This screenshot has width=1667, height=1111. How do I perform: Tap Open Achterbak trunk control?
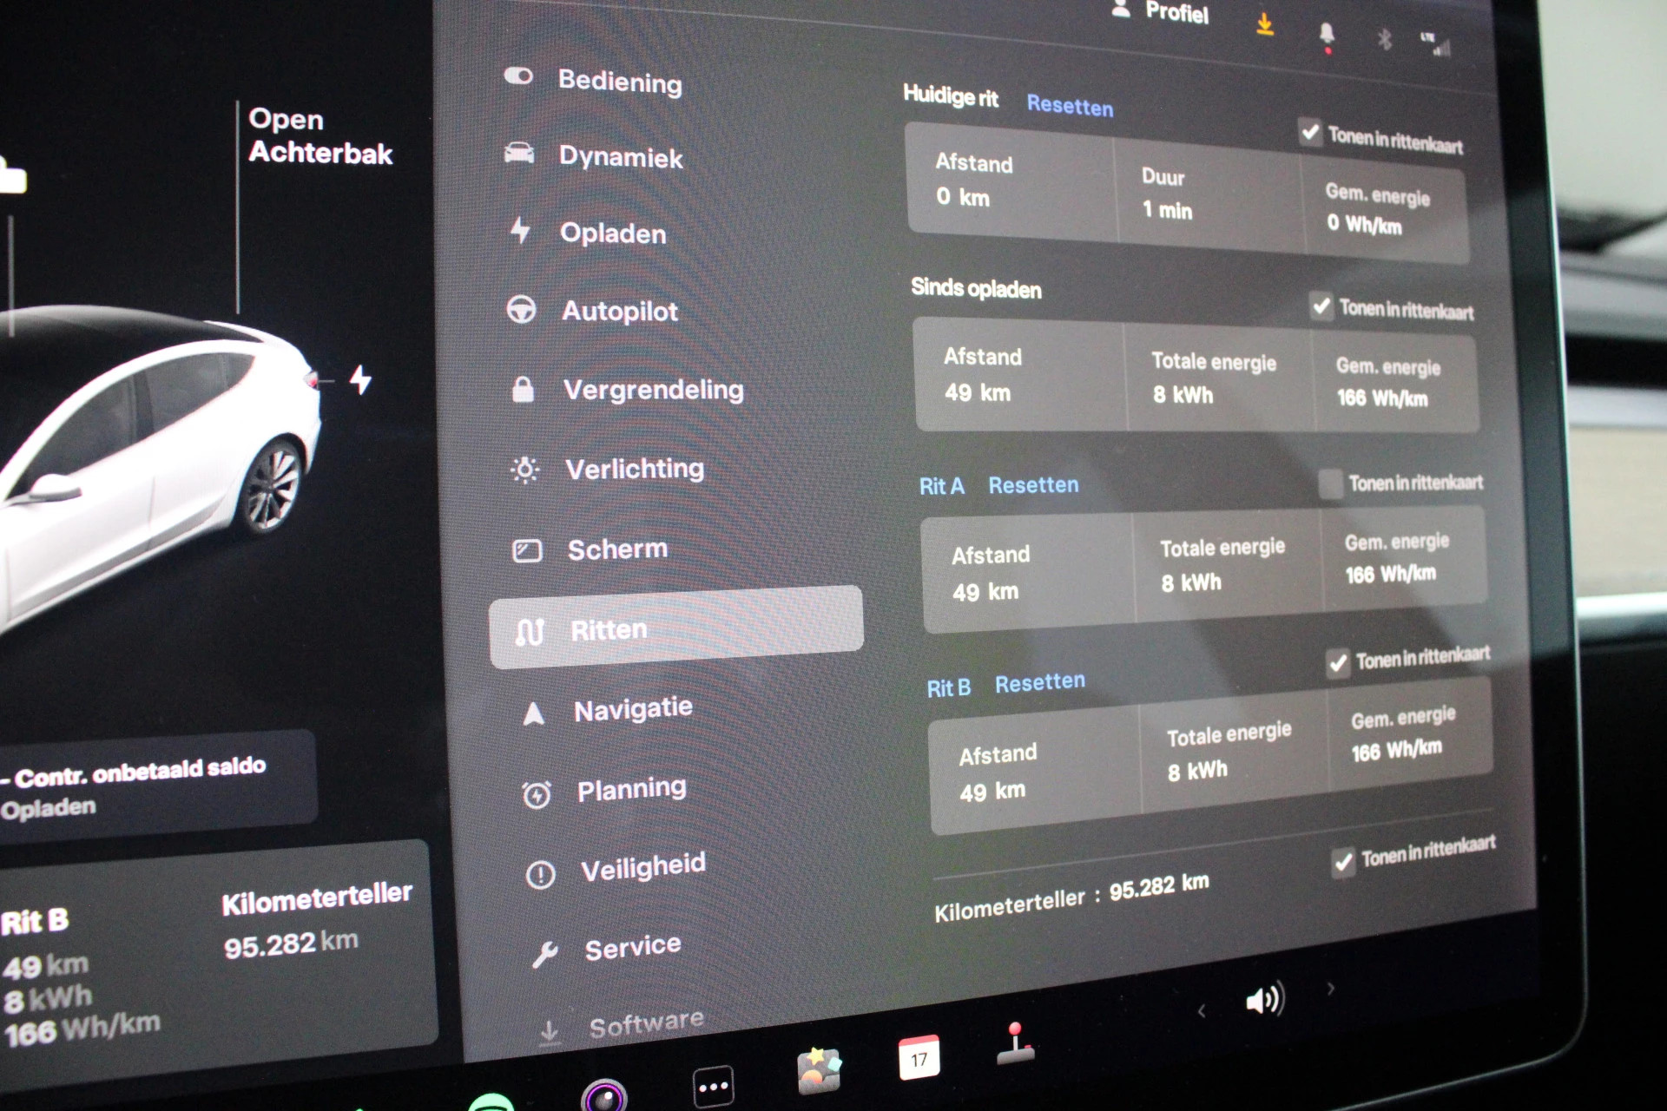tap(320, 136)
